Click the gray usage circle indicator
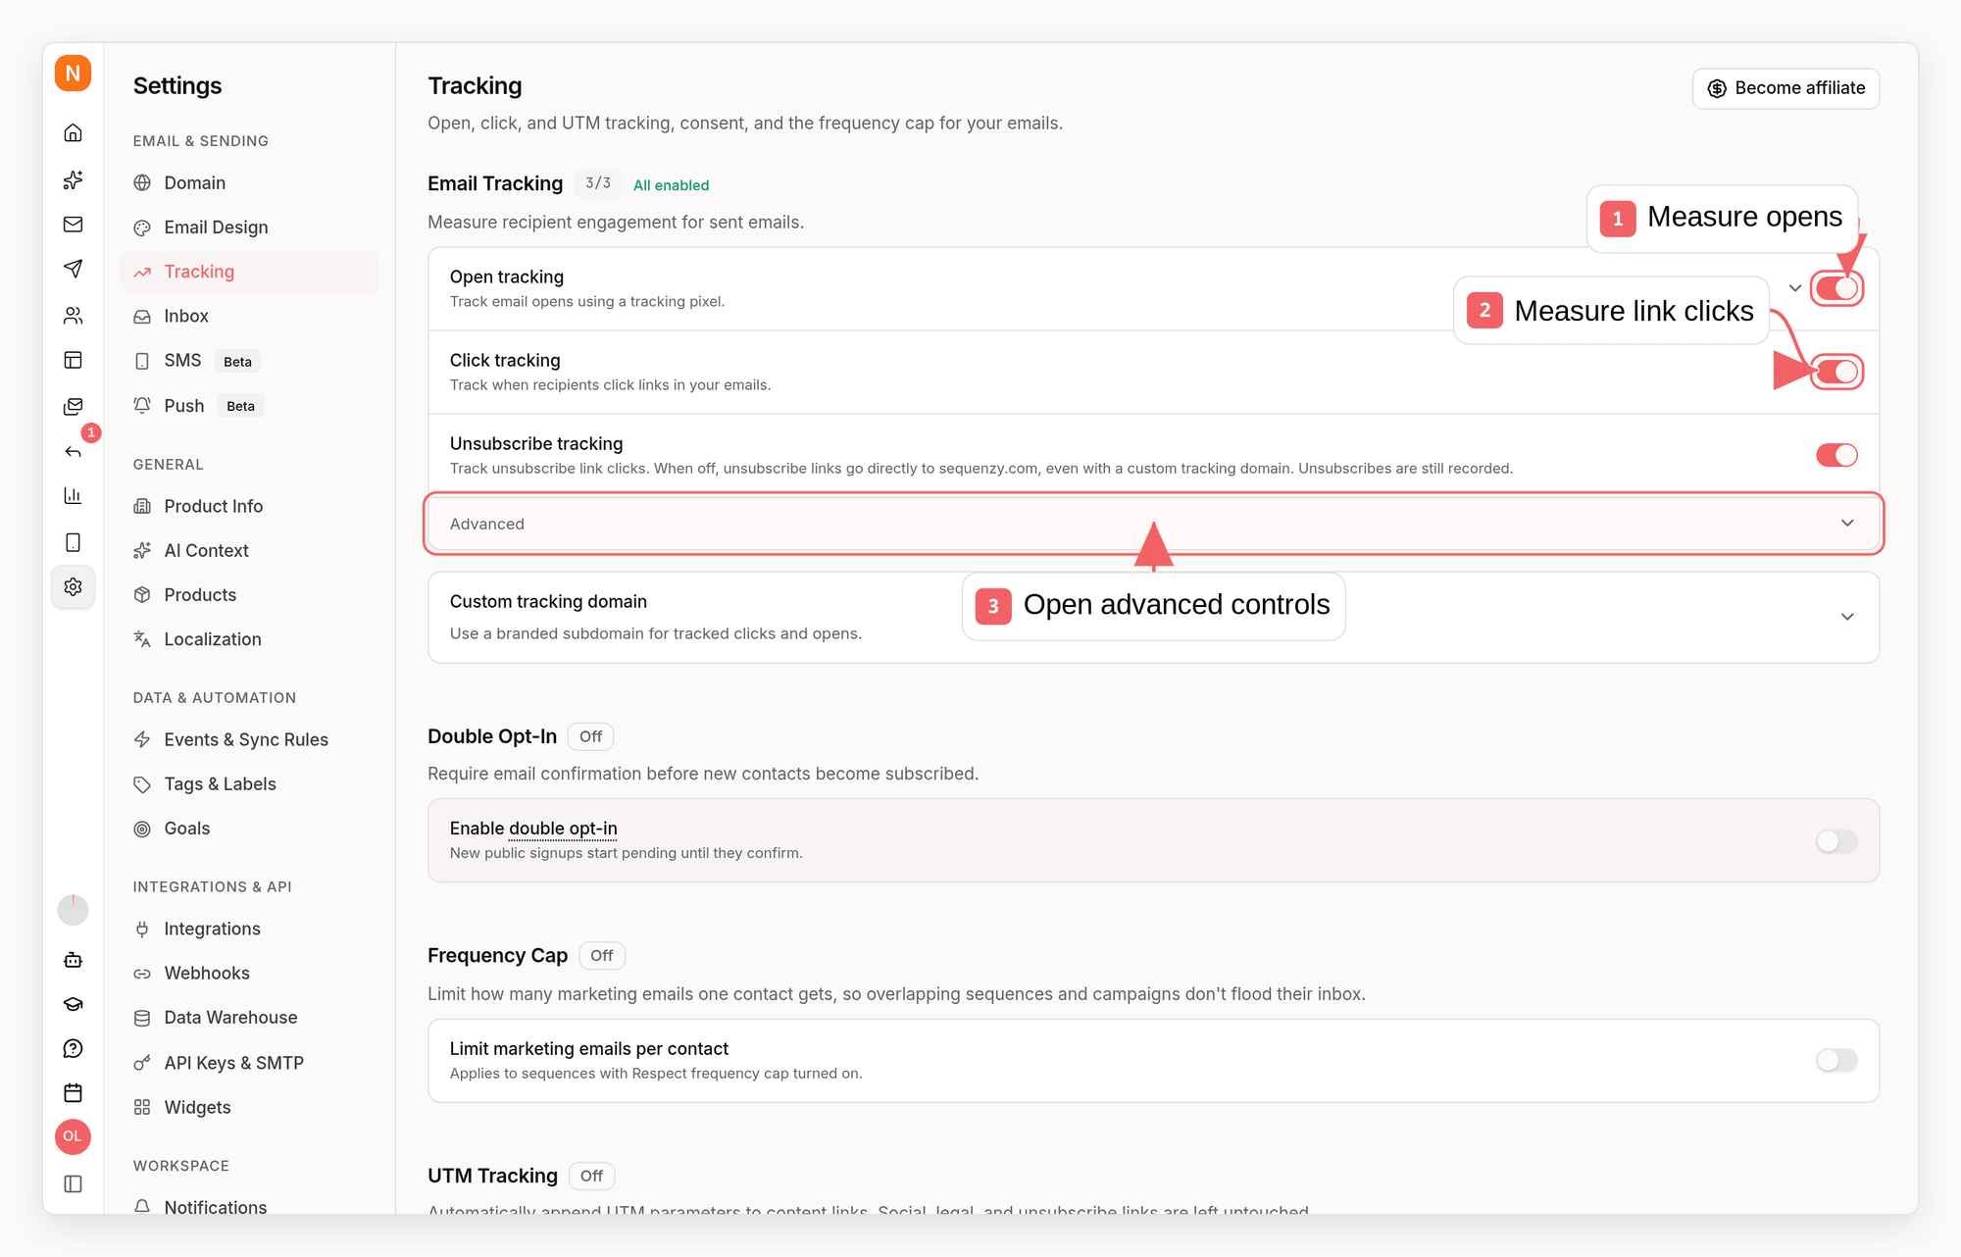The height and width of the screenshot is (1257, 1961). tap(73, 910)
